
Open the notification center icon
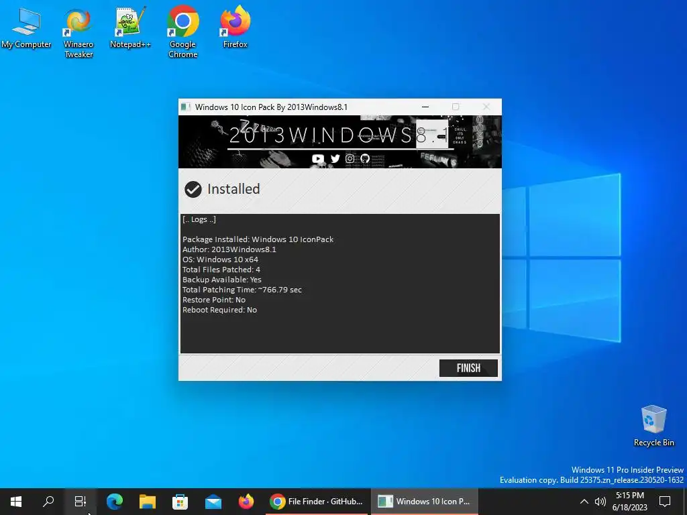click(x=665, y=502)
